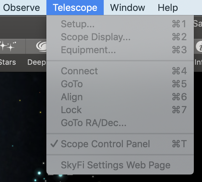Screen dimensions: 202x182
Task: Open the Equipment... menu item
Action: (x=120, y=50)
